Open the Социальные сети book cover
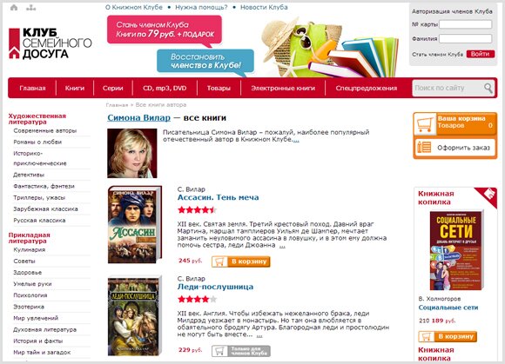 [x=456, y=250]
